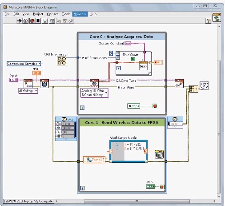Open the Tools menu

pyautogui.click(x=66, y=14)
